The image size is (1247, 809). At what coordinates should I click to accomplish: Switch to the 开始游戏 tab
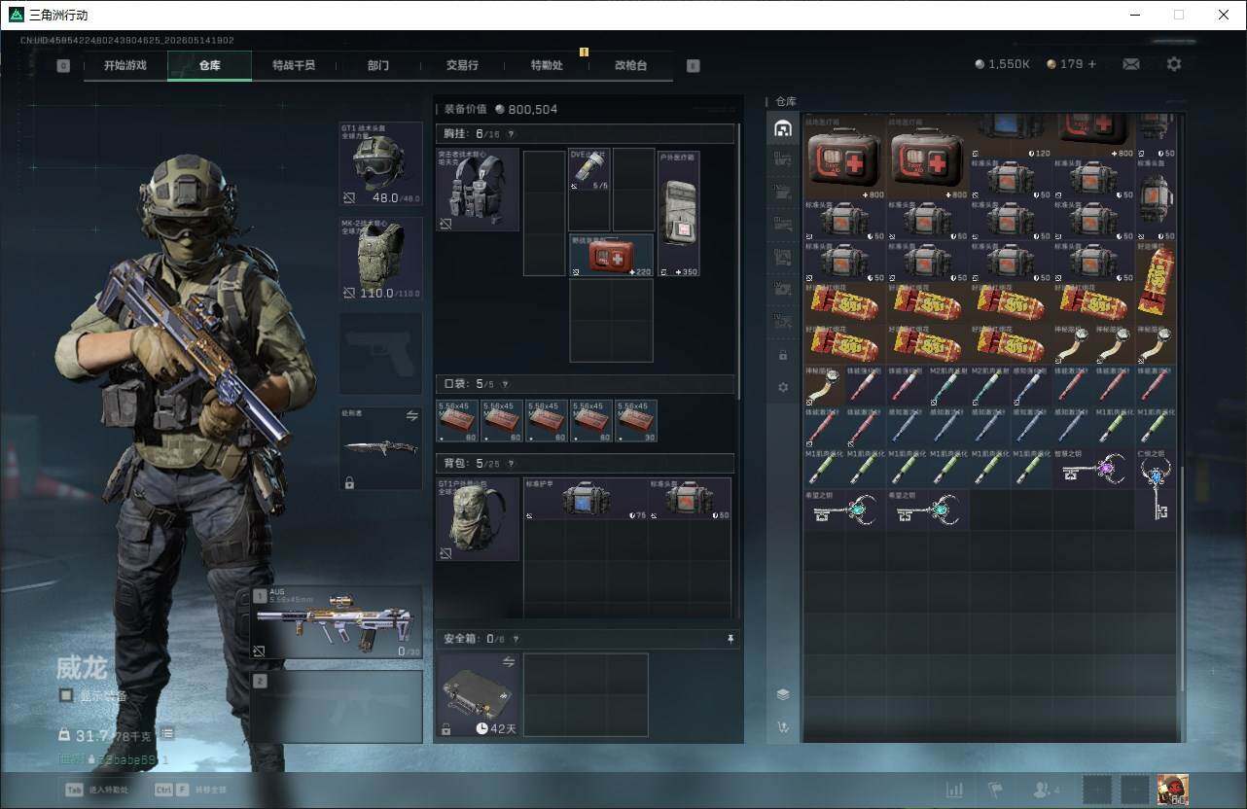tap(125, 65)
